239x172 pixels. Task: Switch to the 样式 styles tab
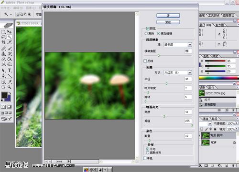pyautogui.click(x=215, y=56)
